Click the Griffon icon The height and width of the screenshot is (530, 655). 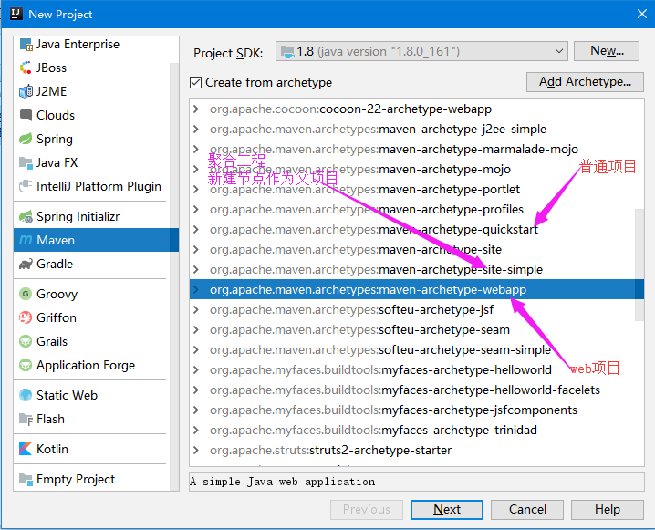[x=26, y=317]
